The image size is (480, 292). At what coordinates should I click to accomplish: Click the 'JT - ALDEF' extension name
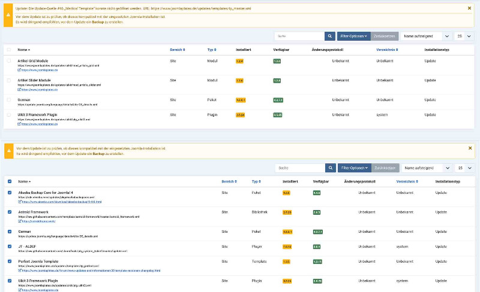click(x=27, y=246)
